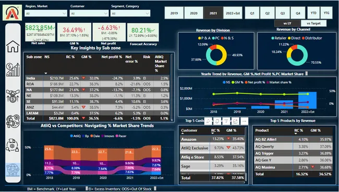Click the Net sales $823.85M KPI card
Viewport: 339px width, 192px height.
[x=40, y=32]
